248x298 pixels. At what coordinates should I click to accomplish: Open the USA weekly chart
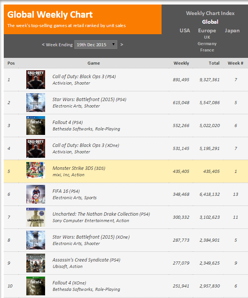coord(185,30)
